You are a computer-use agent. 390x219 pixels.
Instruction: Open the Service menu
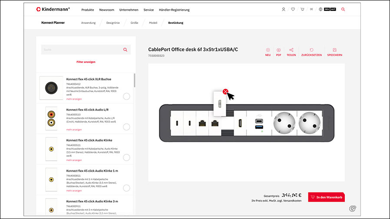pos(149,10)
